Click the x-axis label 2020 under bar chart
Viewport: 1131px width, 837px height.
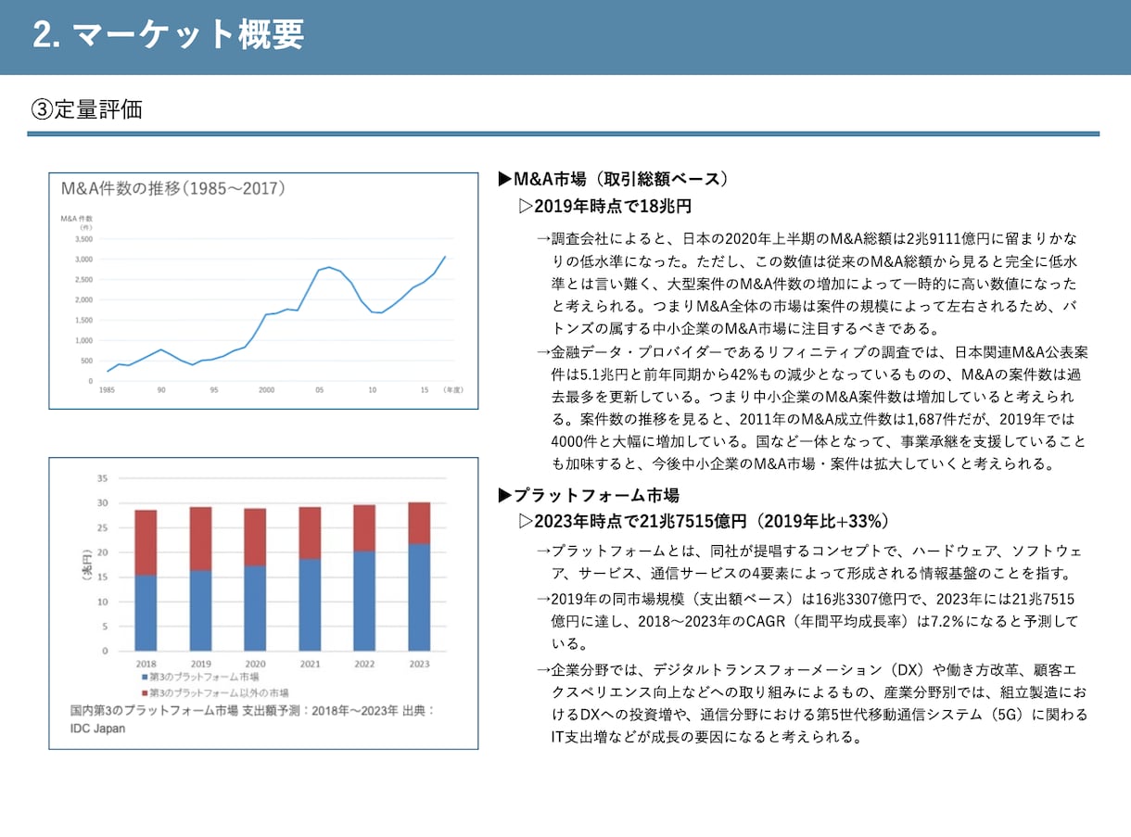tap(255, 664)
